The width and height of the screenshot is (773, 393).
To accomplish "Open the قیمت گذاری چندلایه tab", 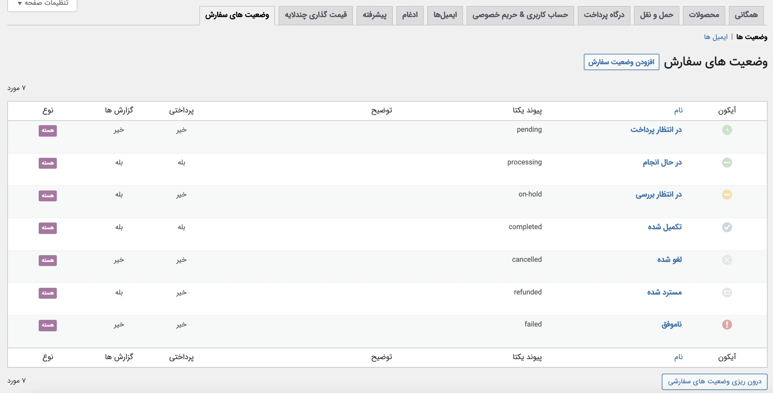I will click(x=315, y=15).
